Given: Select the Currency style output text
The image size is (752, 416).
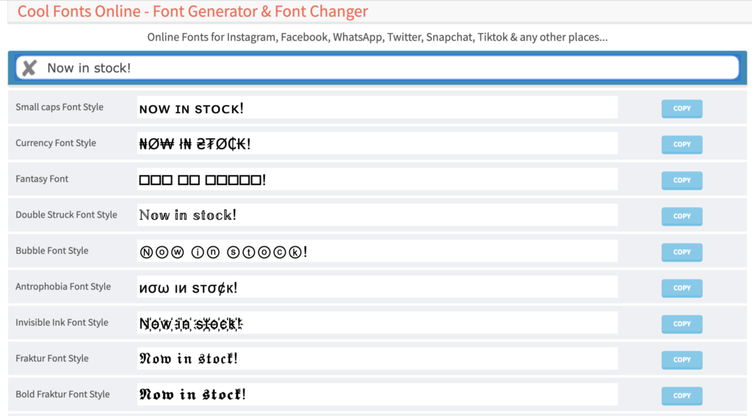Looking at the screenshot, I should (x=377, y=144).
